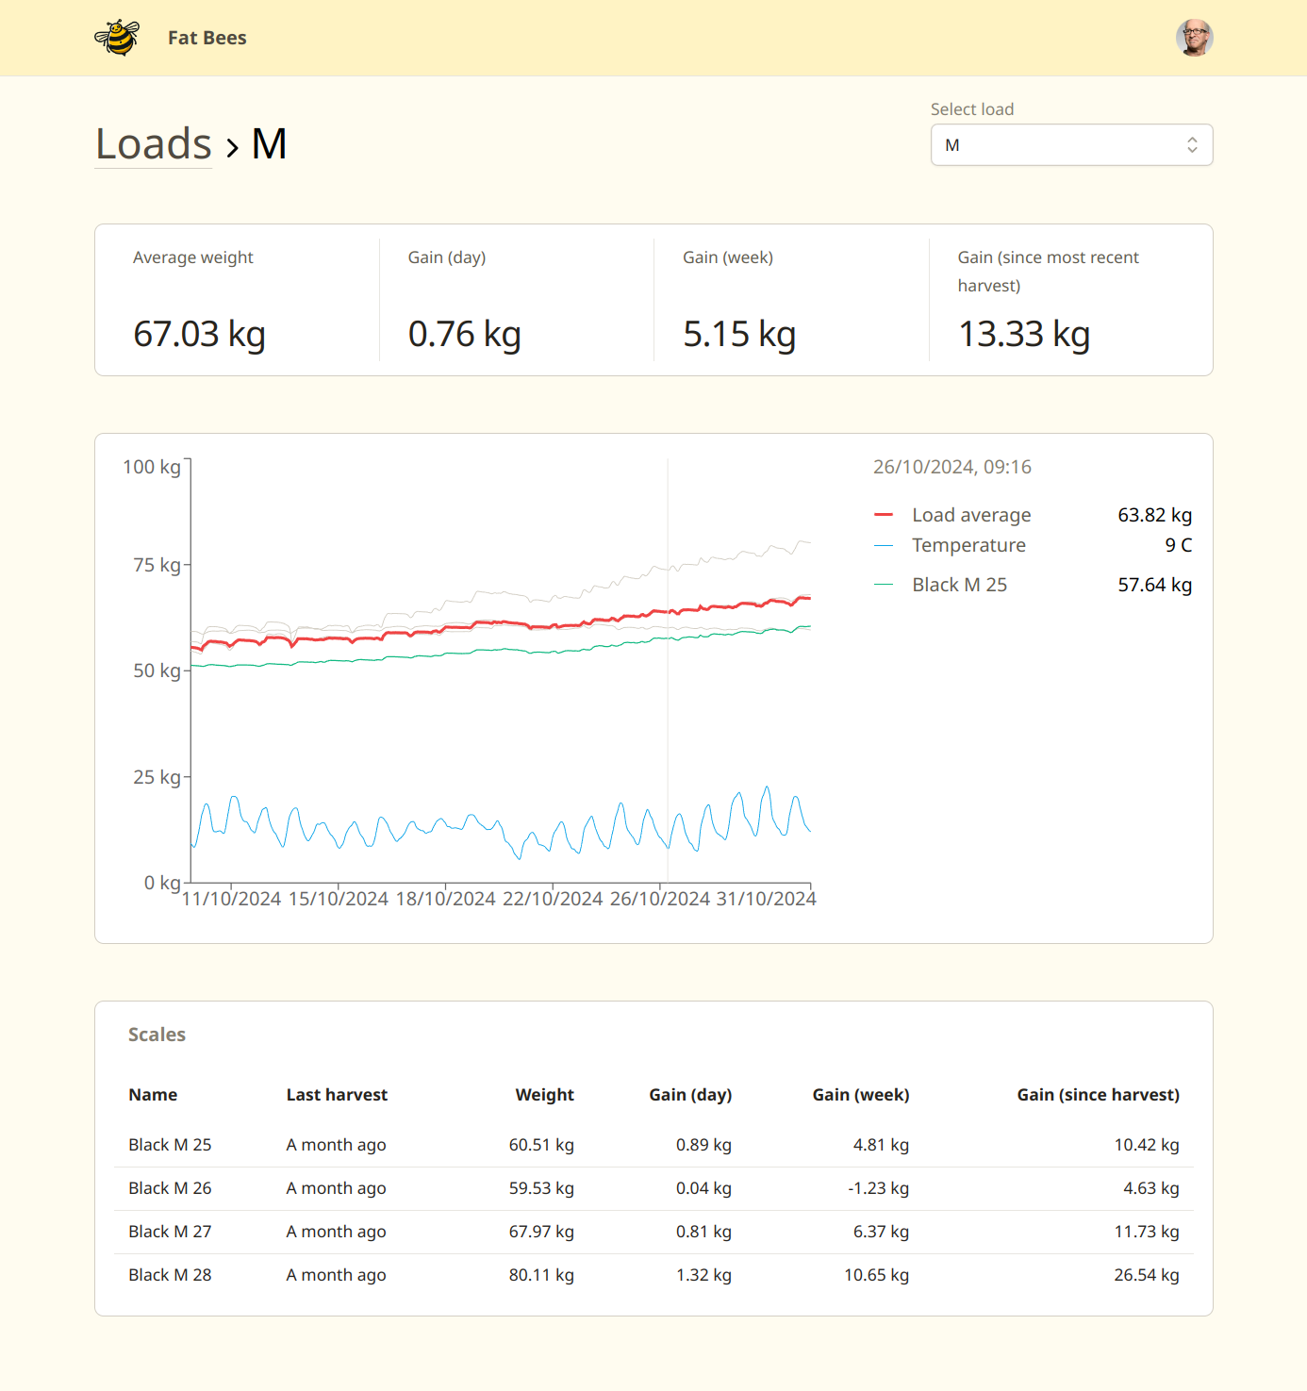Open the Select load dropdown

[1071, 145]
